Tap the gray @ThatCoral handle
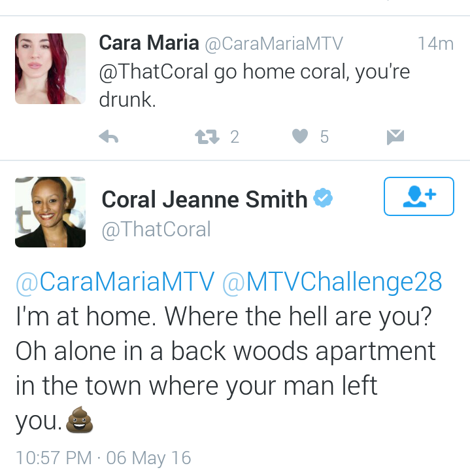 point(156,229)
